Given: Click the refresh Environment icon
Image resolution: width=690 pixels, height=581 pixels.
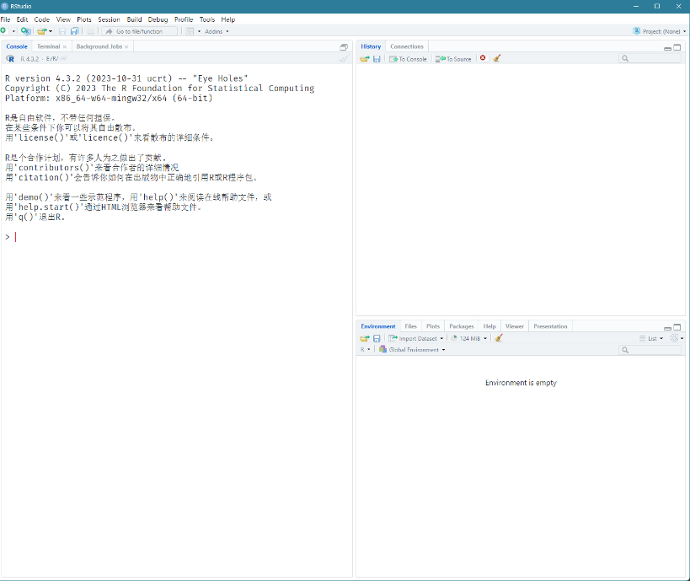Looking at the screenshot, I should point(674,338).
